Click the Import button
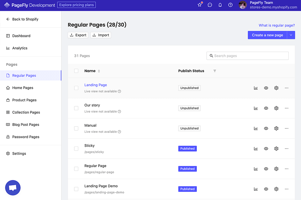 (x=101, y=35)
